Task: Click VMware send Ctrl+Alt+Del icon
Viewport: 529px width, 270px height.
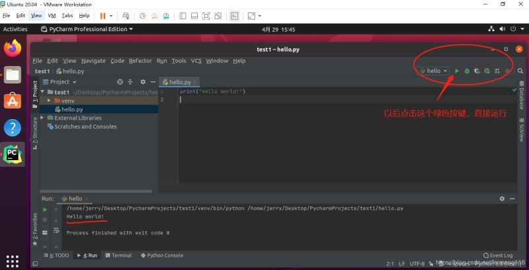Action: pyautogui.click(x=126, y=16)
